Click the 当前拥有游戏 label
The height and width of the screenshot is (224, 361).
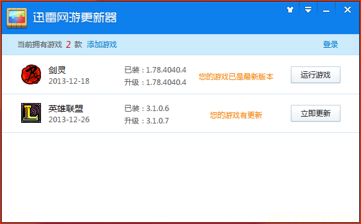coord(40,45)
